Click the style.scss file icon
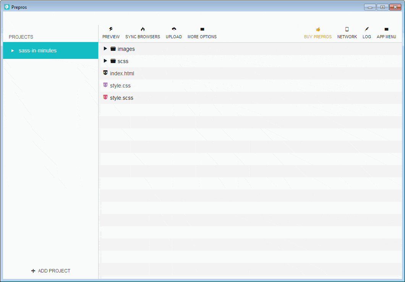The width and height of the screenshot is (405, 282). pos(105,97)
